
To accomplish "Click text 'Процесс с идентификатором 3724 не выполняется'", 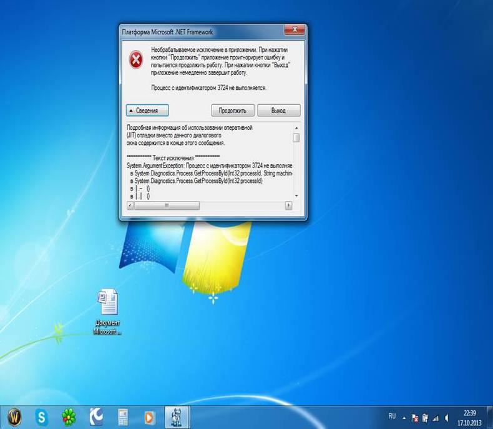I will click(209, 88).
